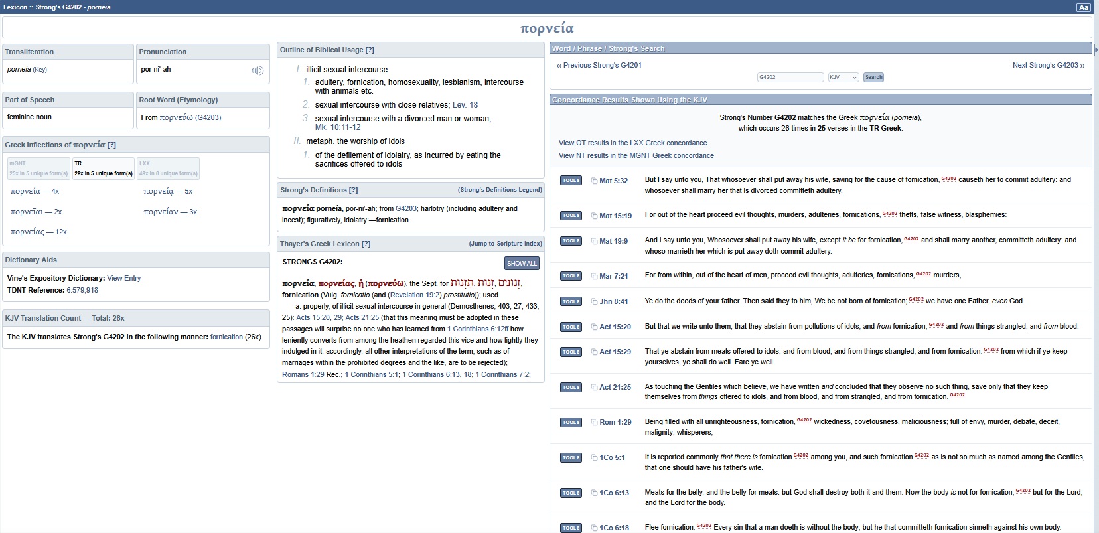1099x533 pixels.
Task: Click the copy icon beside Mat 15:19
Action: point(594,216)
